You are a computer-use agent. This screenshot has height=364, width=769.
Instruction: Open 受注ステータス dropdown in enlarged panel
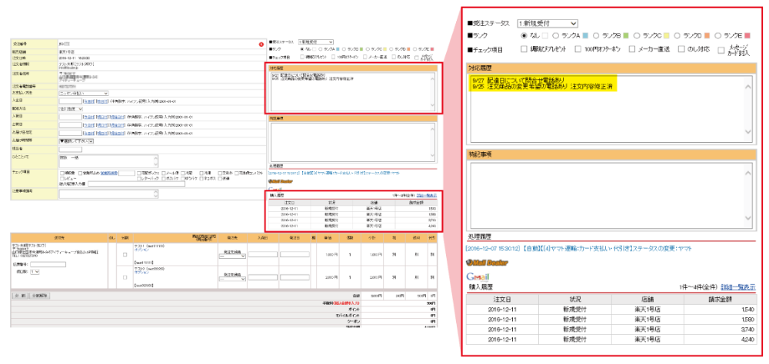click(x=548, y=23)
